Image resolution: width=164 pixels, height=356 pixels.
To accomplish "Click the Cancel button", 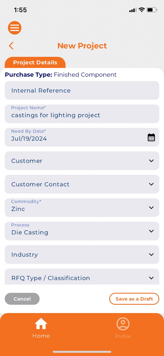I will coord(22,299).
